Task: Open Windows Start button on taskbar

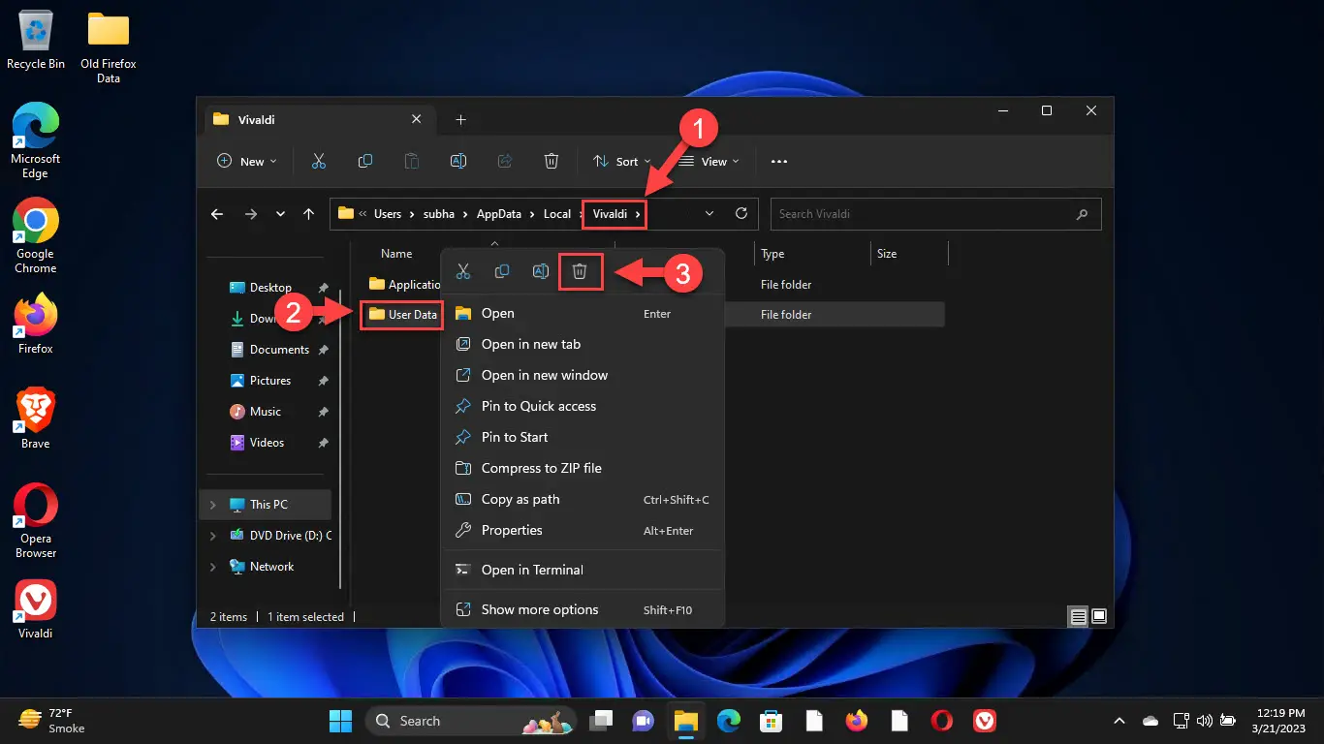Action: coord(341,721)
